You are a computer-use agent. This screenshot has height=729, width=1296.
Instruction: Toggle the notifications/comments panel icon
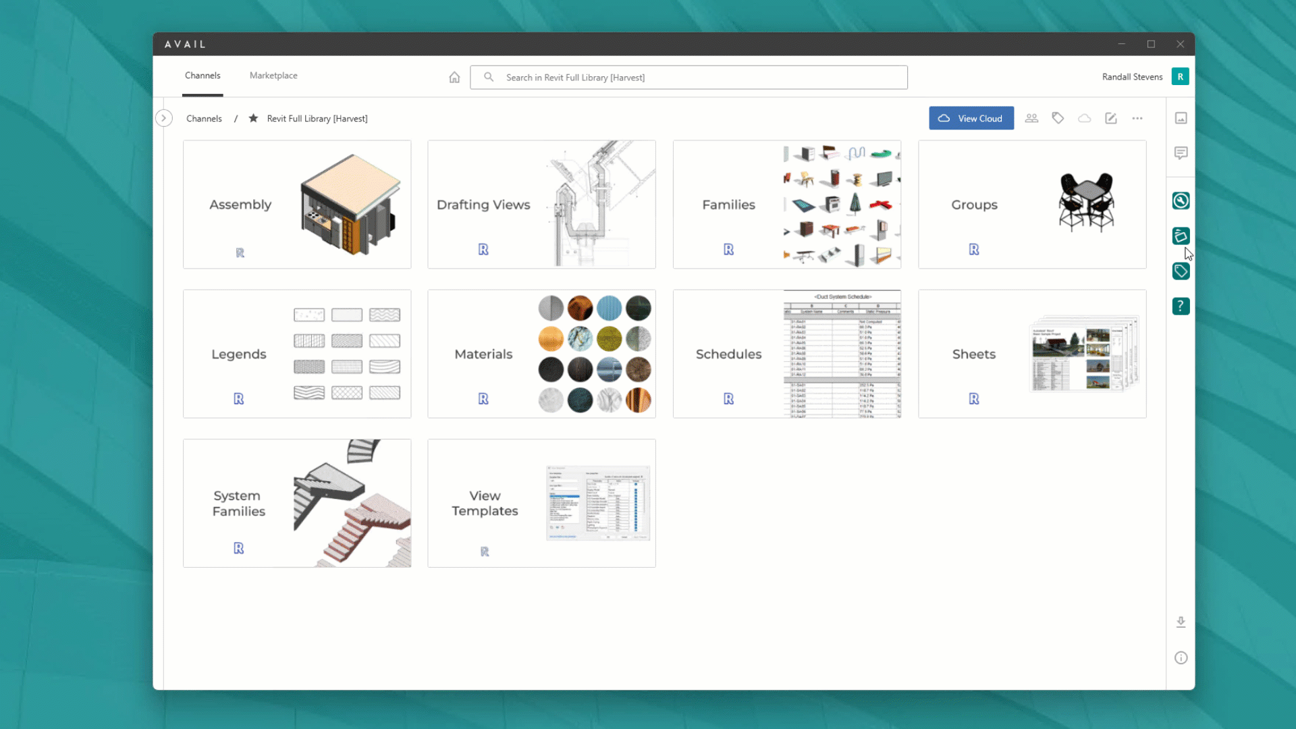pyautogui.click(x=1181, y=153)
